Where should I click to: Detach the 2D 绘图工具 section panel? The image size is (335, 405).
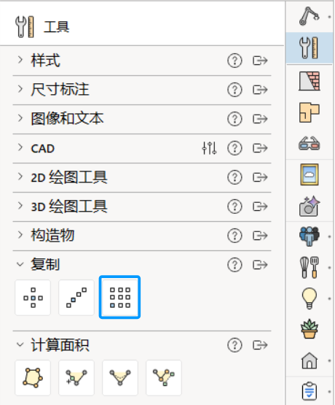tap(260, 177)
